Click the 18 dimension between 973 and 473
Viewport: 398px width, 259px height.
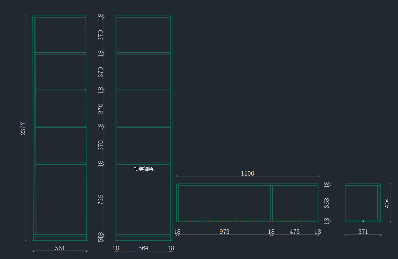pyautogui.click(x=271, y=232)
